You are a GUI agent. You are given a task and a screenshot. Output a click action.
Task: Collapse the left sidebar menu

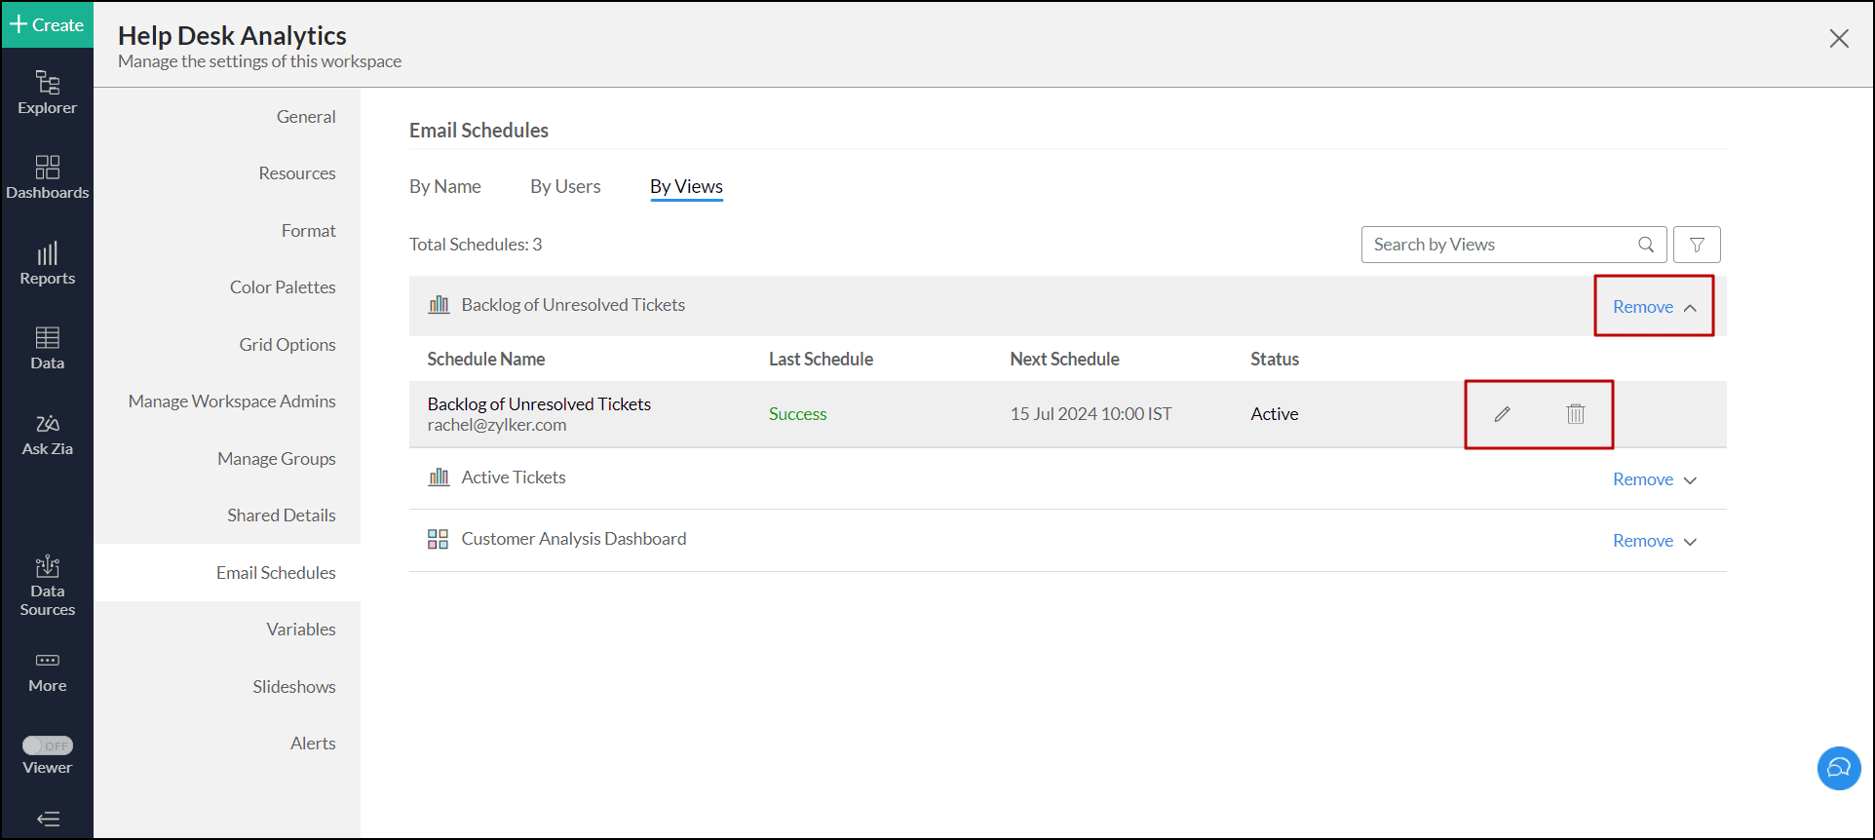coord(48,819)
